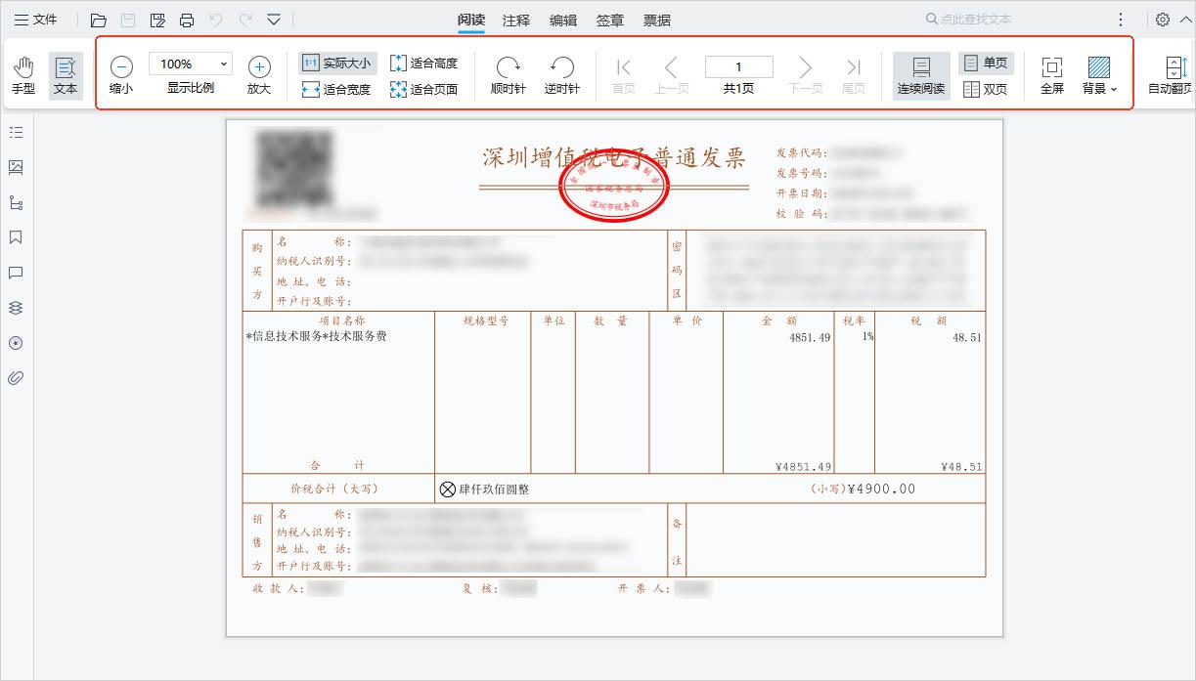Screen dimensions: 1196x681
Task: Open the attachments panel with the paperclip icon
Action: 15,378
